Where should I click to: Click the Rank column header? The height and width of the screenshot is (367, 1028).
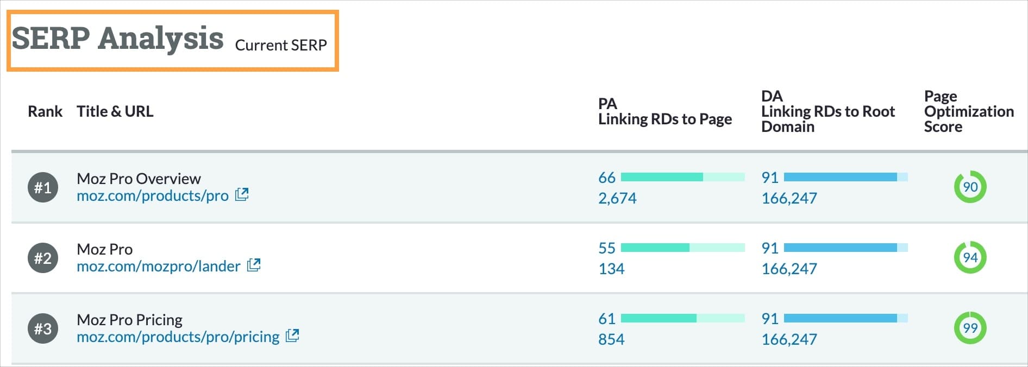(x=45, y=111)
